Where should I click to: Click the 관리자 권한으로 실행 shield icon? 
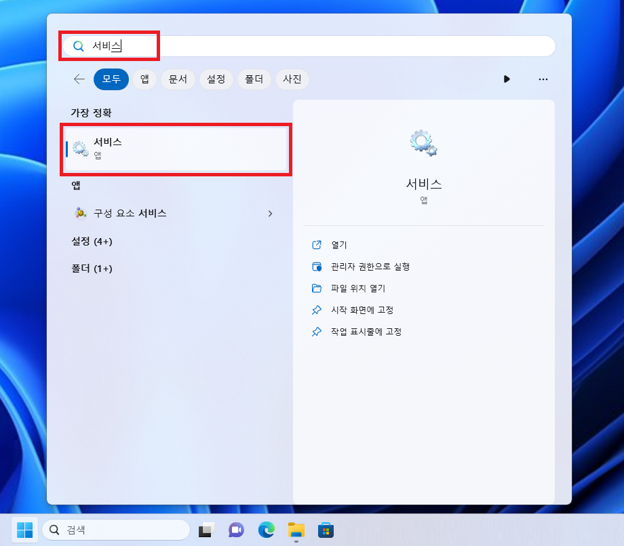317,267
